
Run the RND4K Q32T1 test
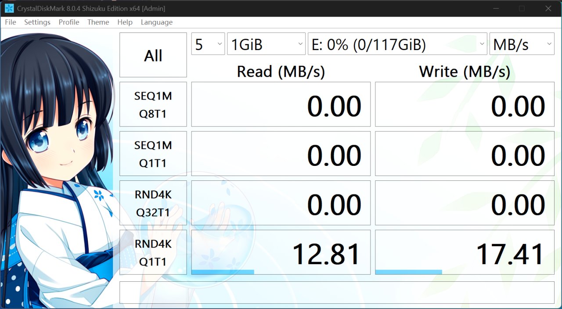[153, 203]
